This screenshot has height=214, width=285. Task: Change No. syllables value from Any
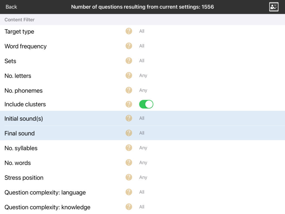pyautogui.click(x=143, y=148)
